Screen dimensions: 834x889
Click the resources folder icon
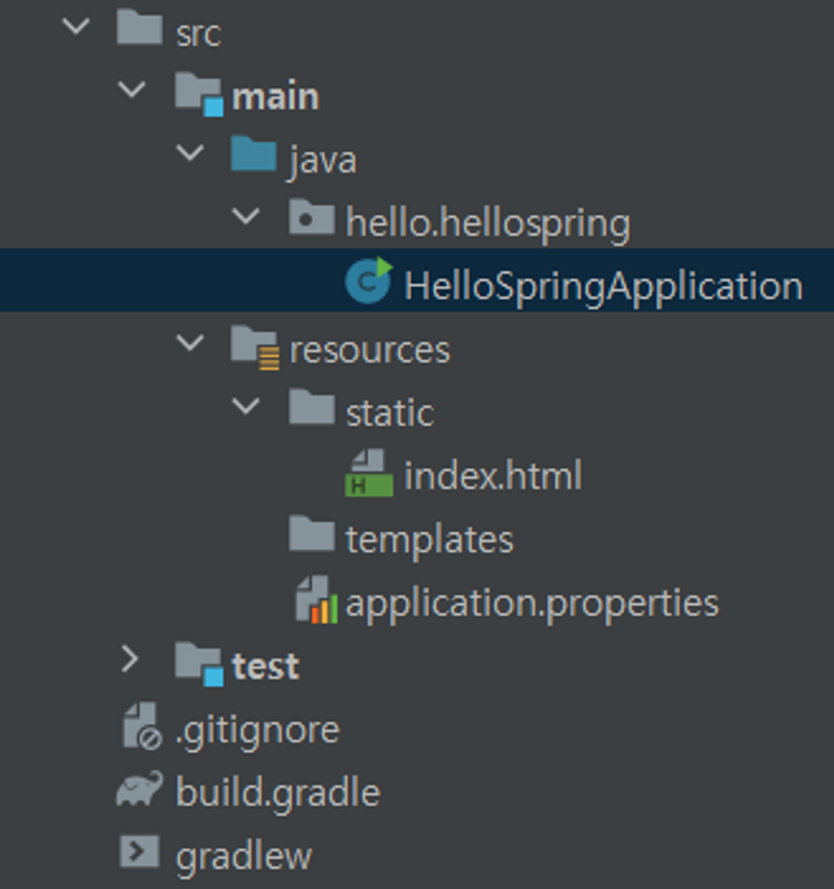click(254, 348)
